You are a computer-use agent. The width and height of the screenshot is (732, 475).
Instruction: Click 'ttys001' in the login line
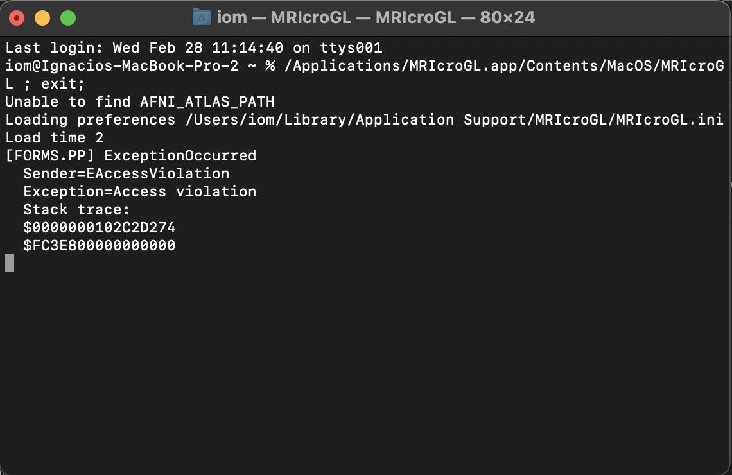351,48
